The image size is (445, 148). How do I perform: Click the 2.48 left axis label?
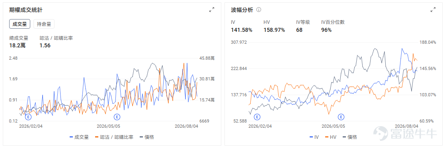14,58
